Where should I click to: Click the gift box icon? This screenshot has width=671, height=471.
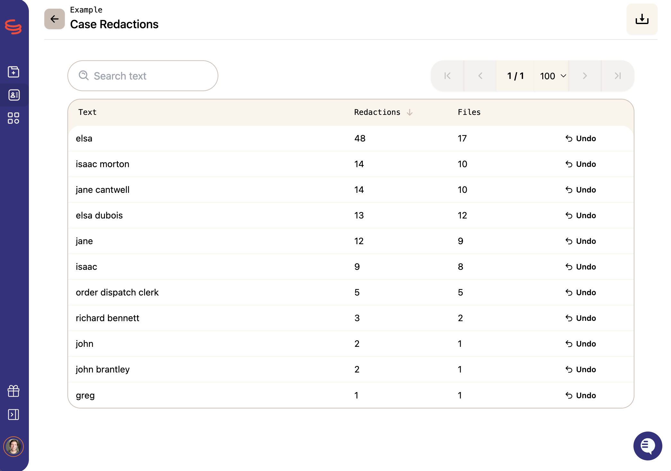(13, 391)
